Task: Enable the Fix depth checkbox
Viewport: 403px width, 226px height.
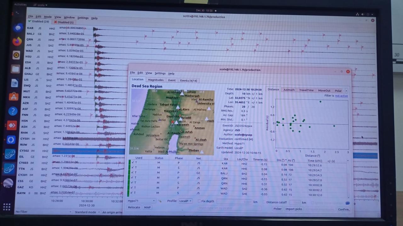Action: 199,201
